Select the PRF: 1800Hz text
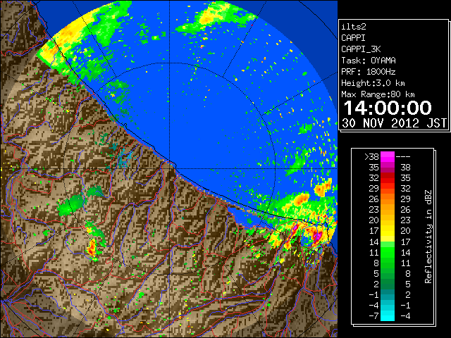Screen dimensions: 451x338 [369, 72]
